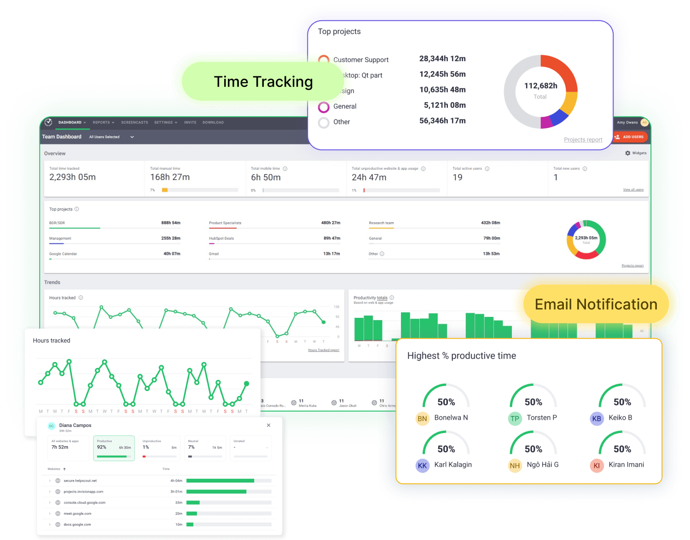690x540 pixels.
Task: Click the 112,682h total donut chart
Action: [541, 92]
